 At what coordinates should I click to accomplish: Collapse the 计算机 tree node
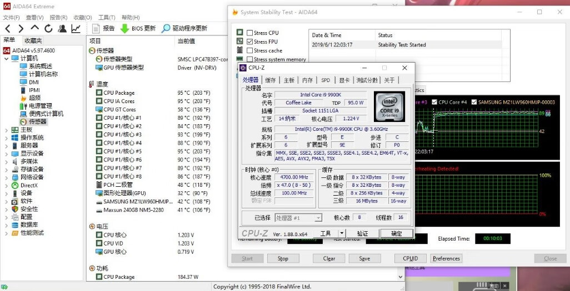[6, 58]
